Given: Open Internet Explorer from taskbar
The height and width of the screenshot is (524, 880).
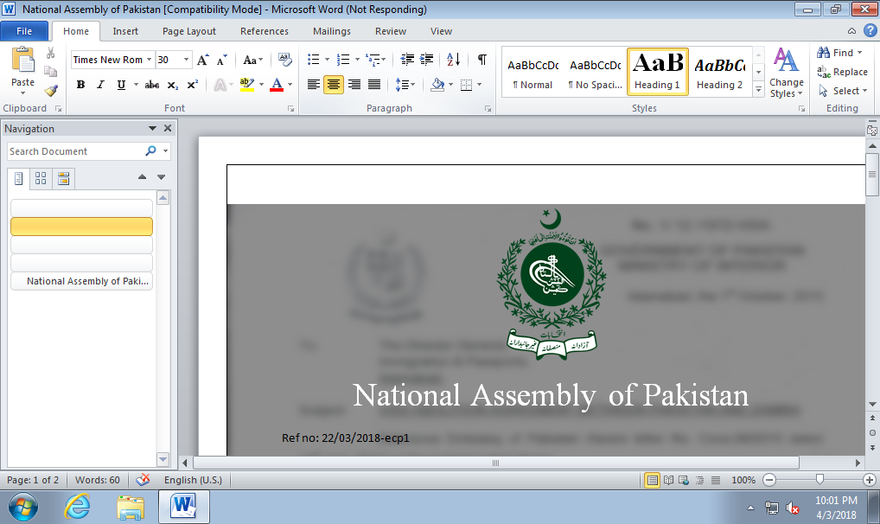Looking at the screenshot, I should [77, 508].
